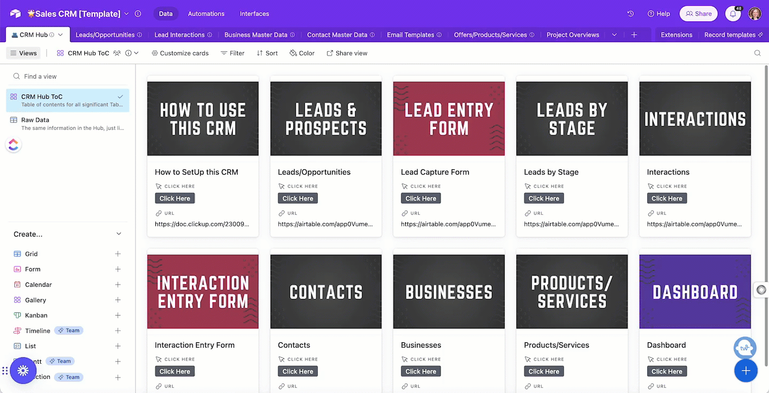
Task: Click the ClickUp logo icon in the sidebar
Action: pos(13,144)
